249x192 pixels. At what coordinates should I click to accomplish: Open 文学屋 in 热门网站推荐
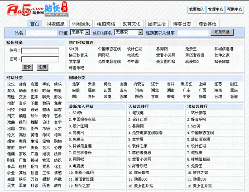(x=75, y=62)
